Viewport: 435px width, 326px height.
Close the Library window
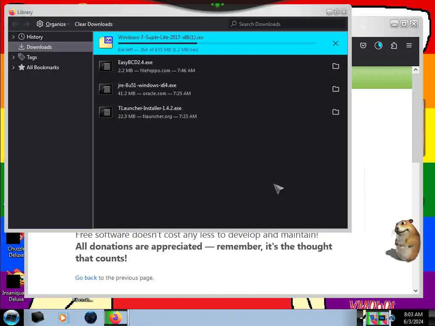click(344, 12)
